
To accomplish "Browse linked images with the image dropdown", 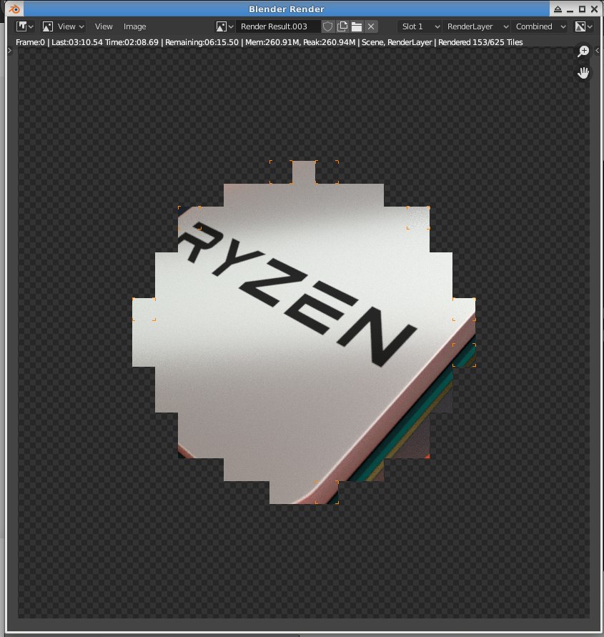I will click(224, 27).
